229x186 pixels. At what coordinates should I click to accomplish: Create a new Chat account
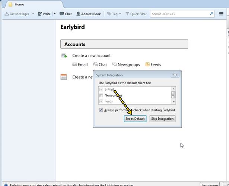[x=100, y=64]
